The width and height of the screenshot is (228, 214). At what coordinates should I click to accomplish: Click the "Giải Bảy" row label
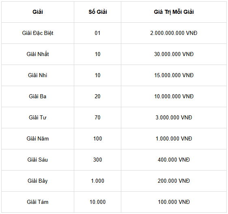point(38,181)
